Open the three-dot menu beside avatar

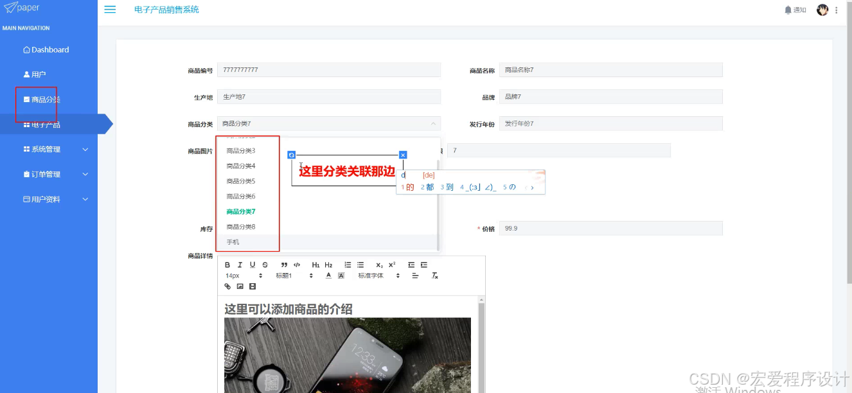pyautogui.click(x=837, y=10)
